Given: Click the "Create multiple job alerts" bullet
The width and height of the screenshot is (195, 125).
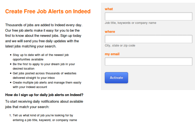Looking at the screenshot, I should 47,84.
